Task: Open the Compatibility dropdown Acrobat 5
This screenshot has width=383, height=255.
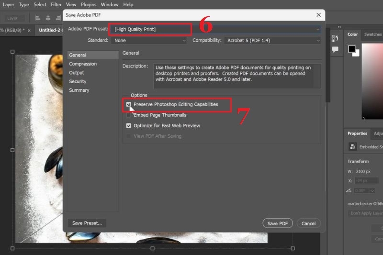Action: 272,41
